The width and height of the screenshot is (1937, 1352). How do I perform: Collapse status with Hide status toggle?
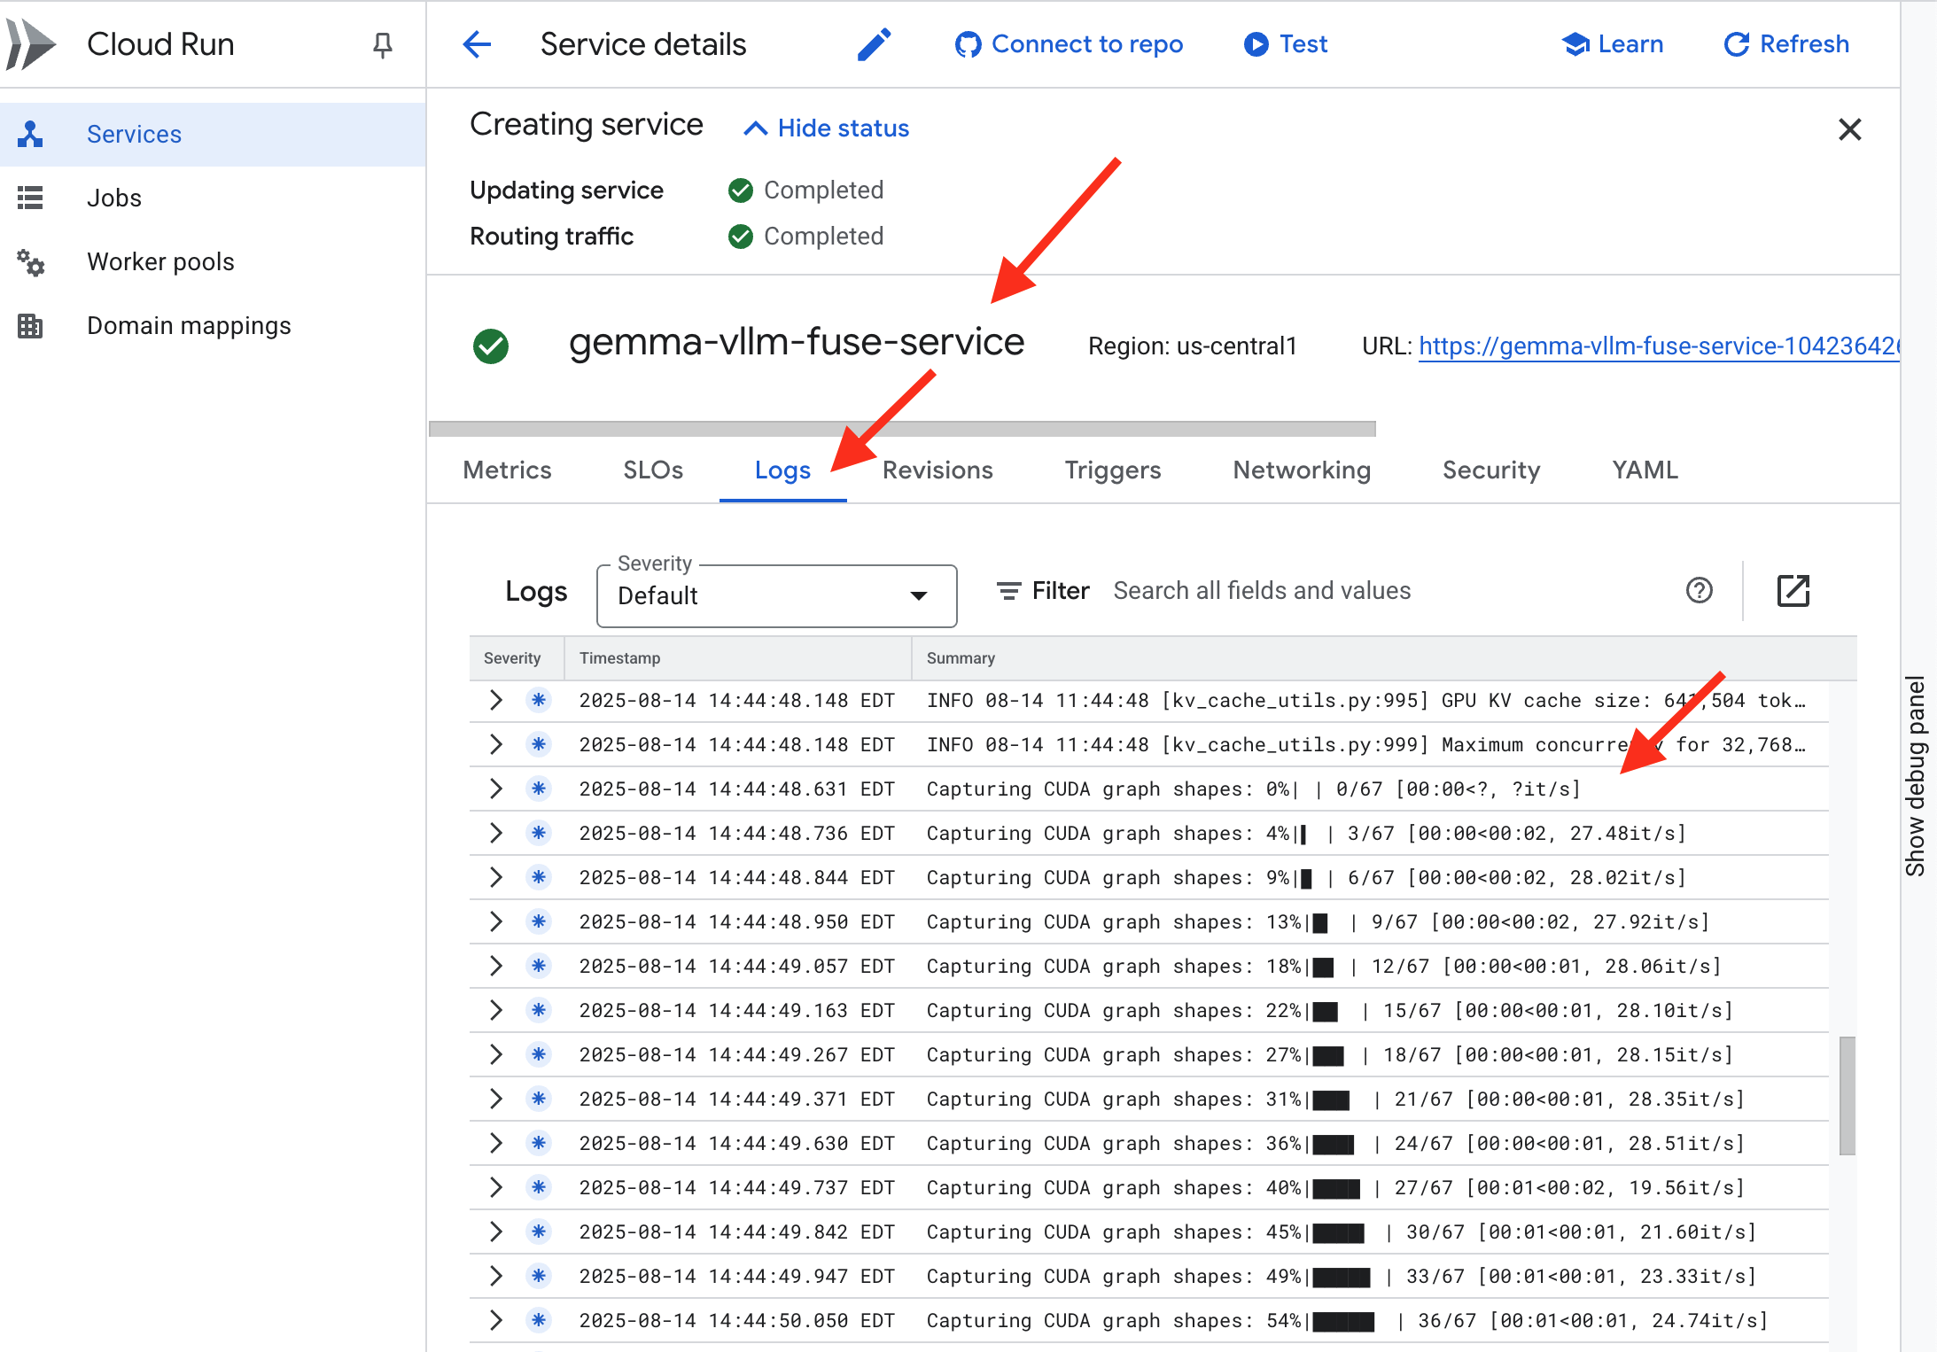pos(826,128)
